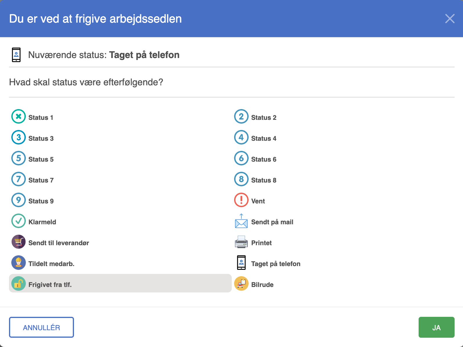Click the dialog title Du er ved at frigive arbejdssedlen
463x347 pixels.
pos(95,19)
